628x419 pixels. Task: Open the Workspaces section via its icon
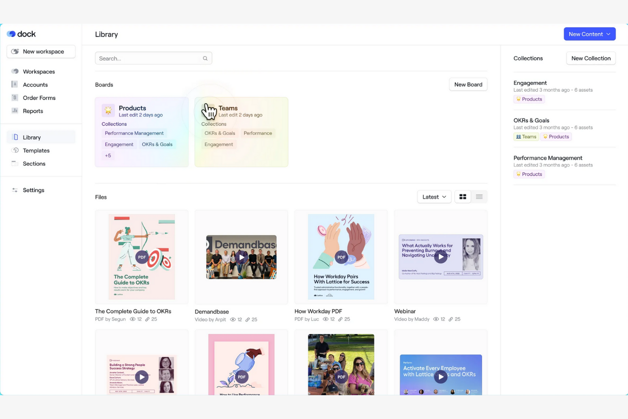(x=14, y=71)
